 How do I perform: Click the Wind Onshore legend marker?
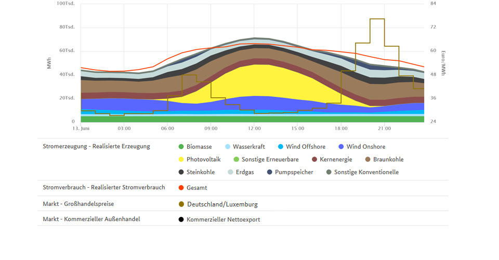[341, 147]
